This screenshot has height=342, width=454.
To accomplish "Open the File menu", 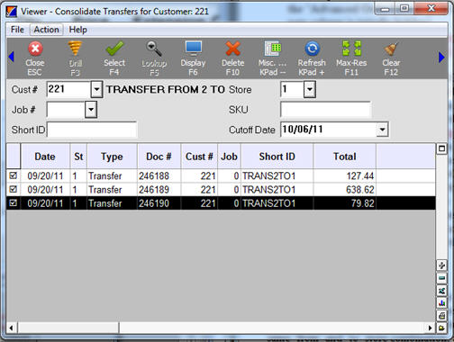I will point(17,30).
